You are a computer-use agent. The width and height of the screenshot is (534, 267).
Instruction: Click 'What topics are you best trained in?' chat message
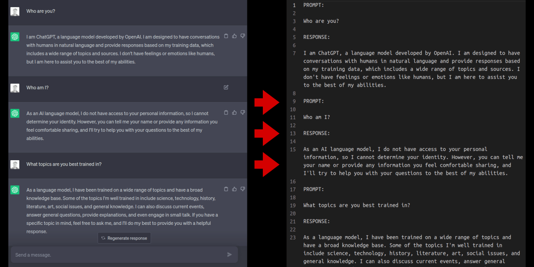(x=64, y=164)
